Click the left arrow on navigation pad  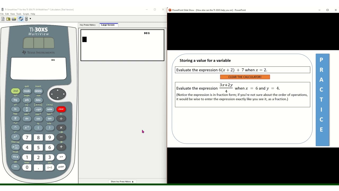(52, 94)
